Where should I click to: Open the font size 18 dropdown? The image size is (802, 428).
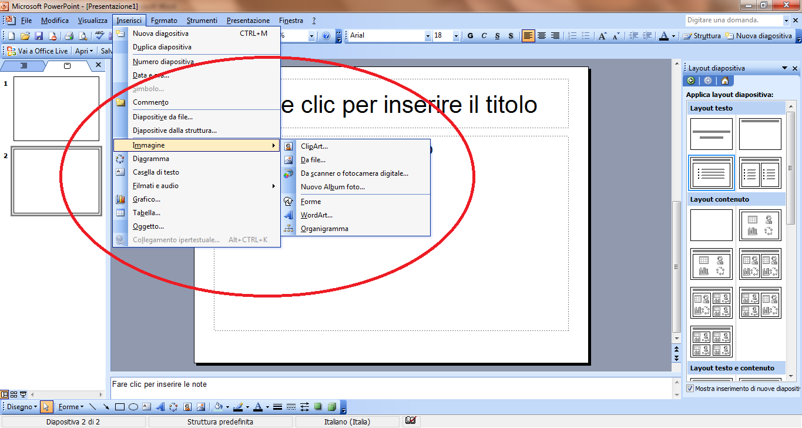point(456,36)
